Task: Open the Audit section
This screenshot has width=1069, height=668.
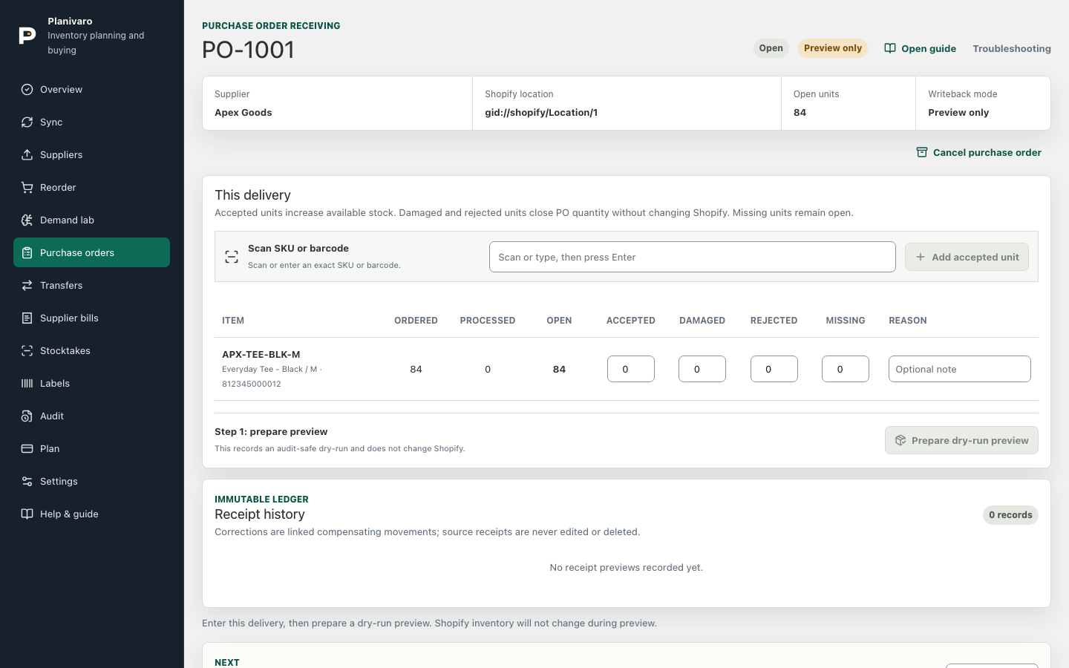Action: pyautogui.click(x=91, y=416)
